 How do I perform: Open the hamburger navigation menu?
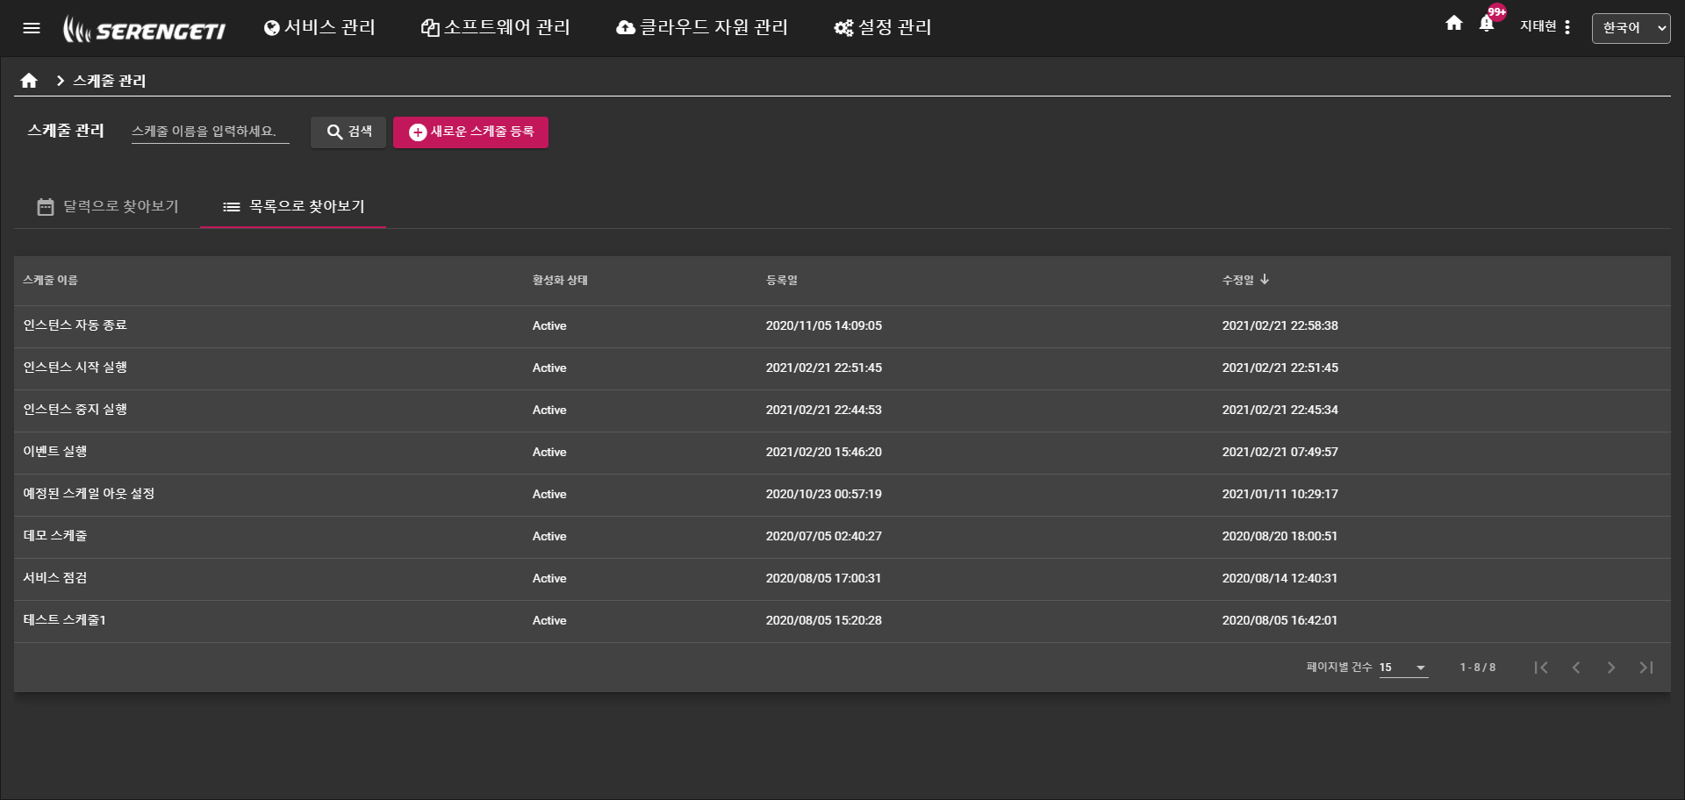[x=32, y=28]
